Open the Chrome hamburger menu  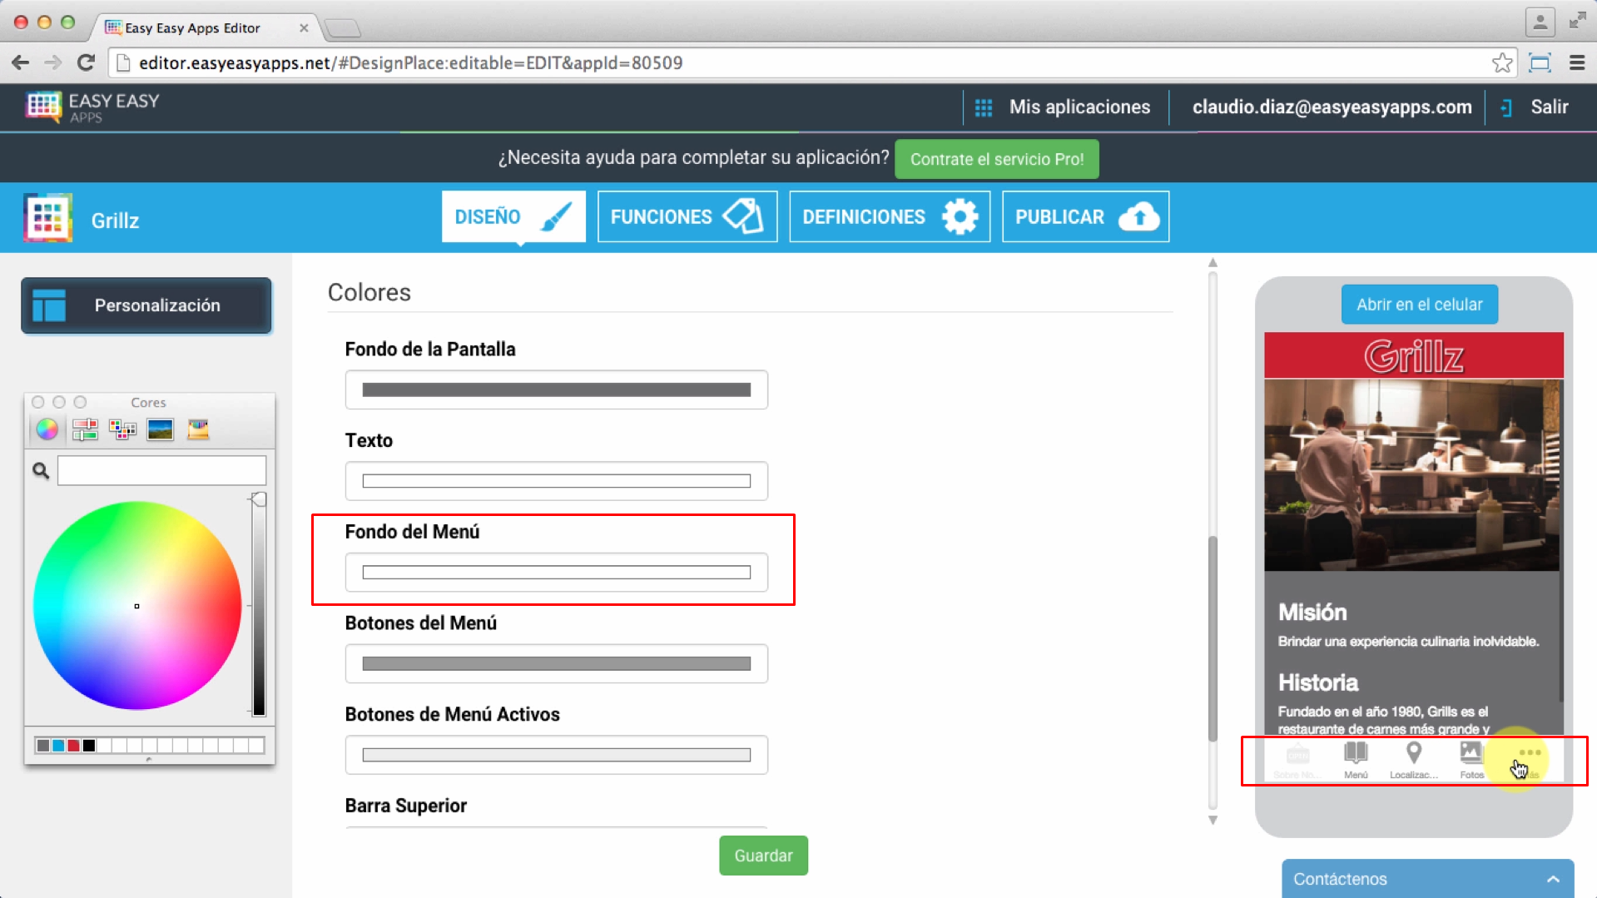(1576, 63)
